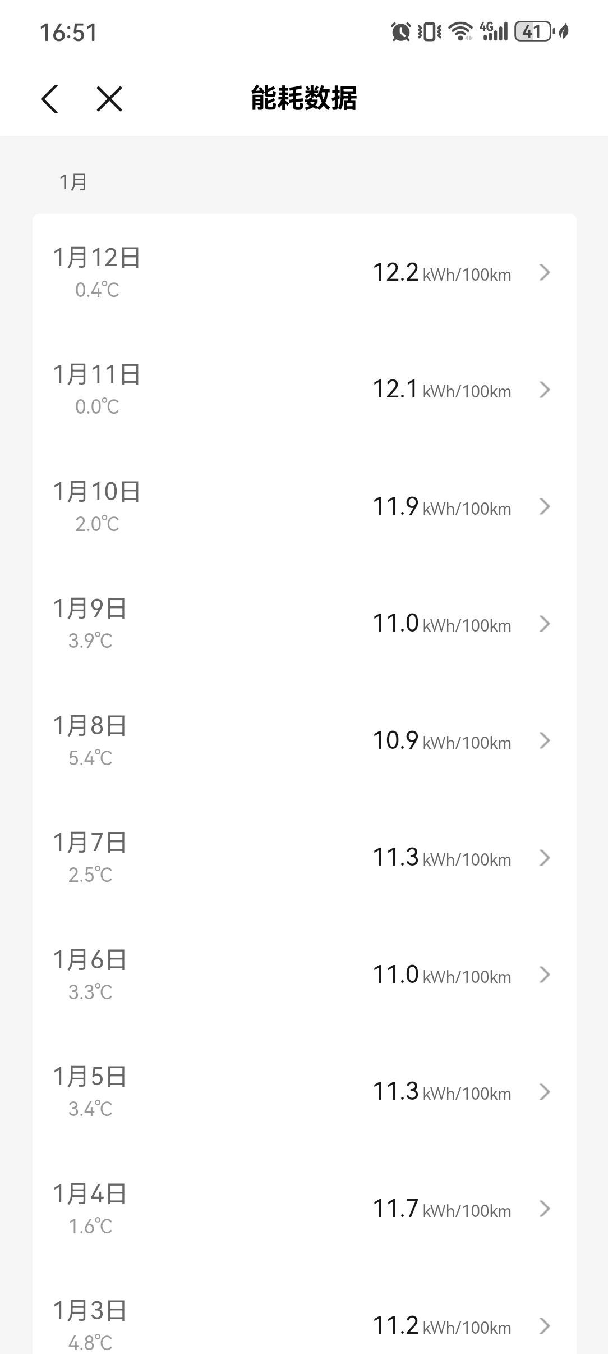Expand the 1月12日 entry chevron

[544, 273]
